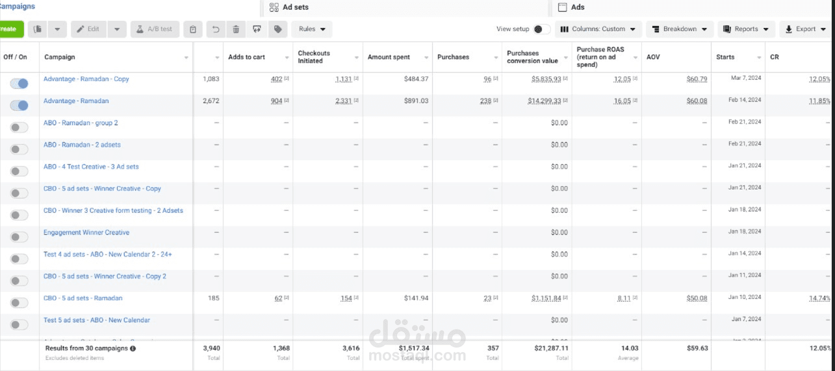Sort by the Campaign column header

116,57
